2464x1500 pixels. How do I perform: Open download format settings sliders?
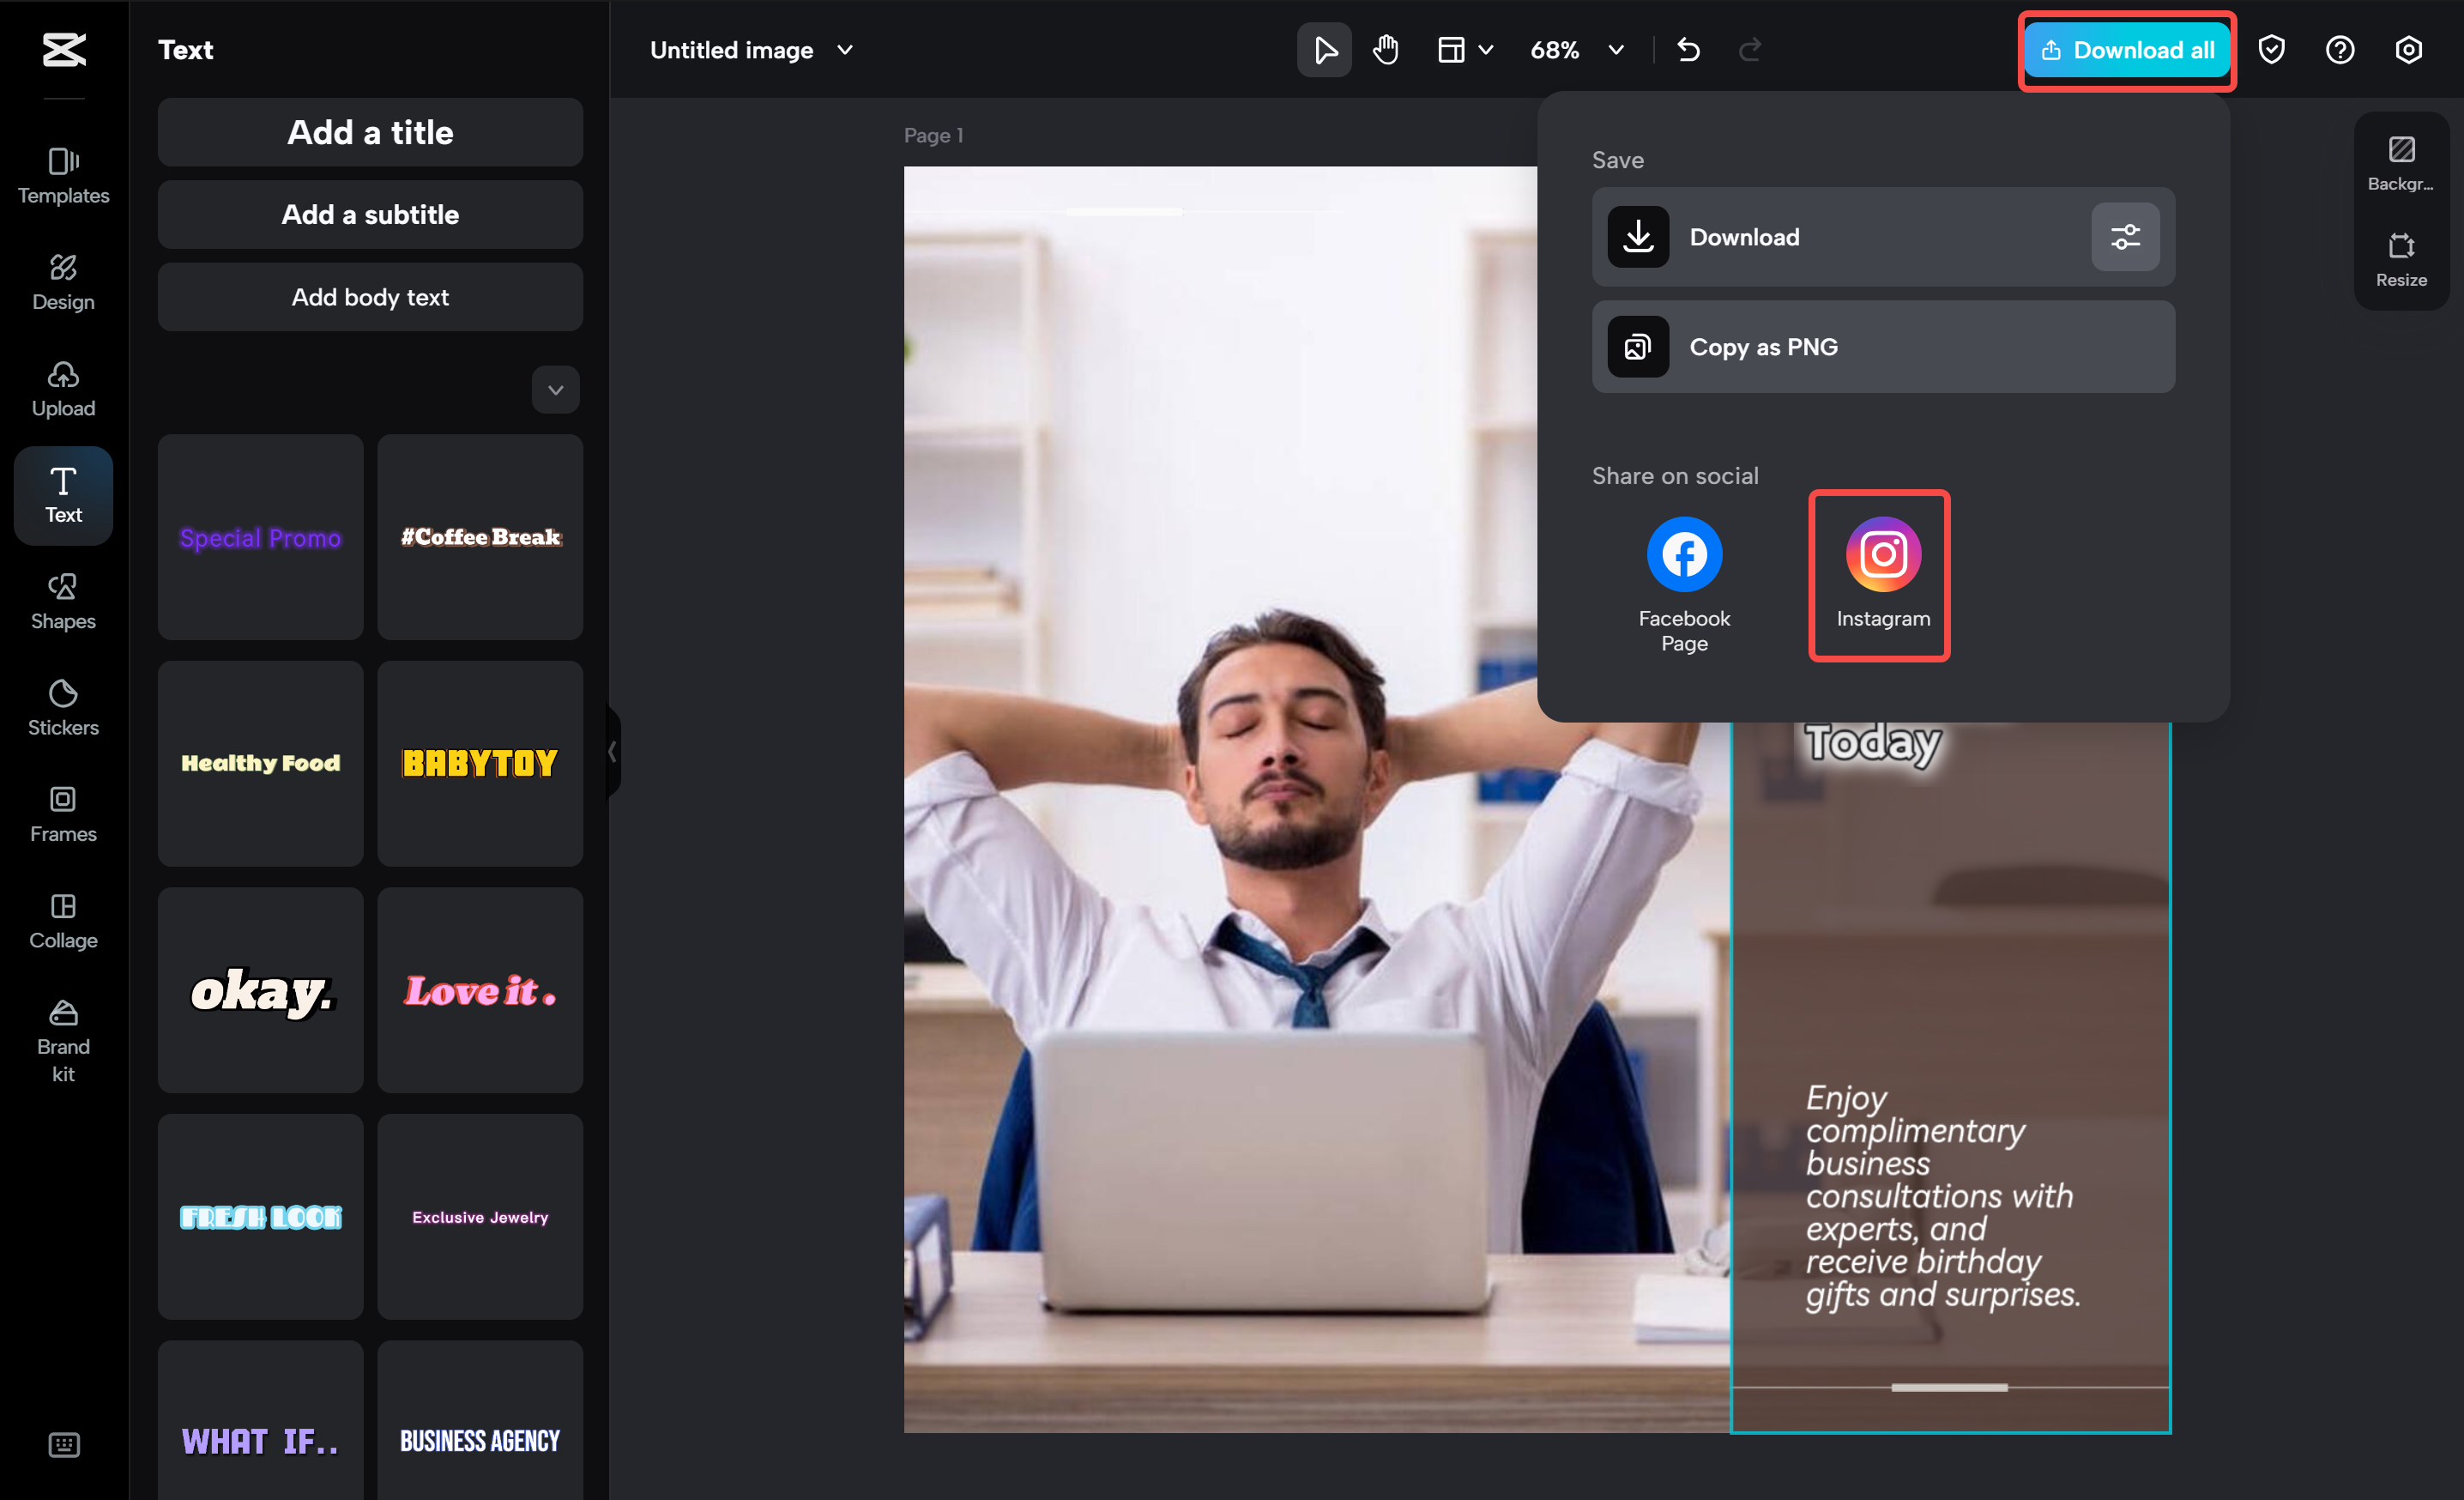(x=2125, y=237)
